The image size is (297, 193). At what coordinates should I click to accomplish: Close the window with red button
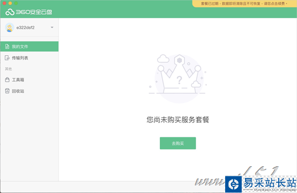coord(4,3)
